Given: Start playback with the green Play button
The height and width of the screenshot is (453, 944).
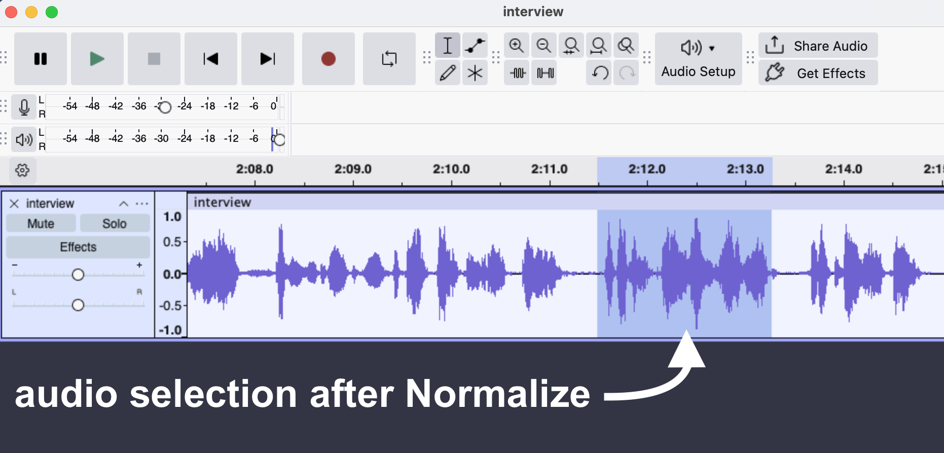Looking at the screenshot, I should (x=97, y=59).
